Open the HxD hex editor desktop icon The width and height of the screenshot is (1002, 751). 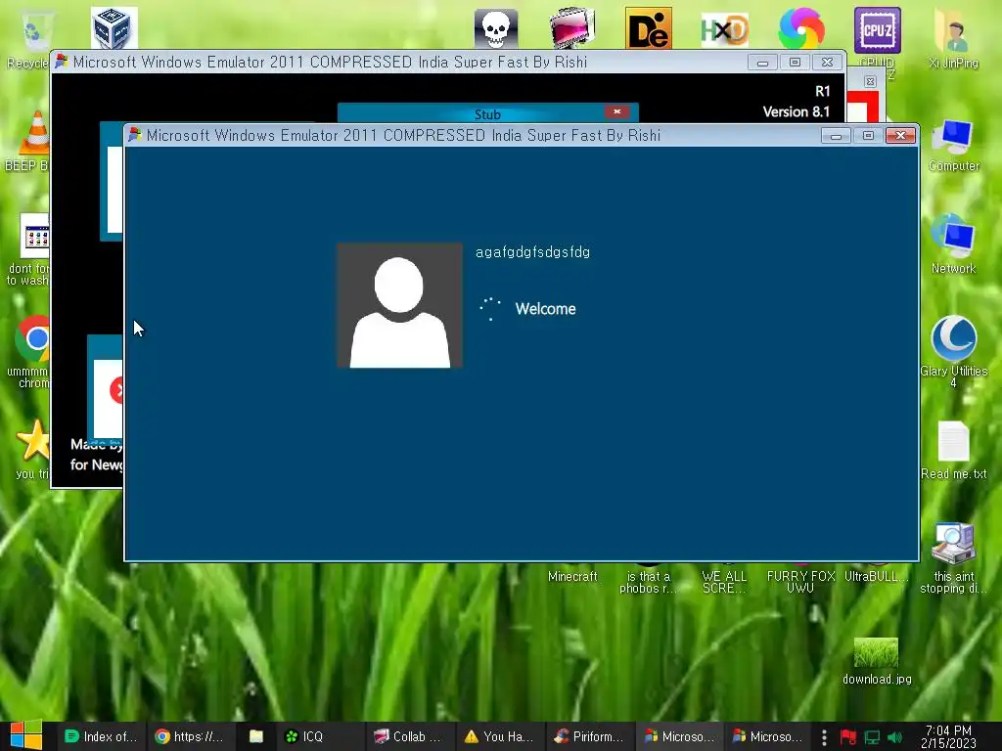[x=724, y=29]
